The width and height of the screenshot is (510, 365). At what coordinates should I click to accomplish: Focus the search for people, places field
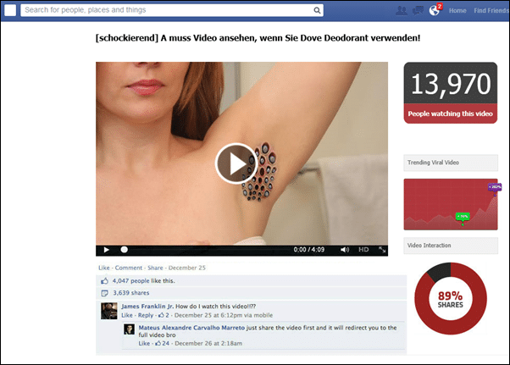[x=172, y=10]
